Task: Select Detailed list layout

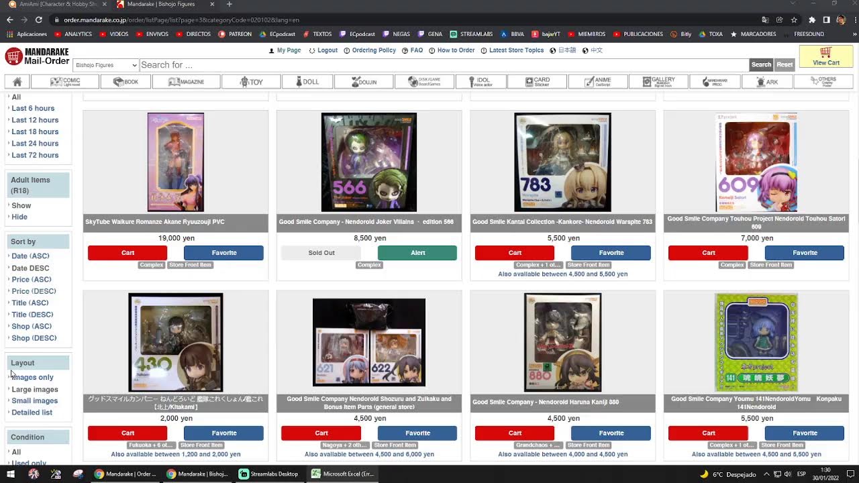Action: tap(32, 413)
